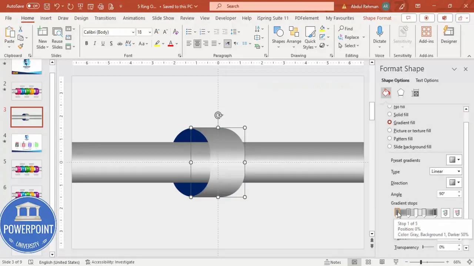Open Quick Styles gallery

coord(310,37)
